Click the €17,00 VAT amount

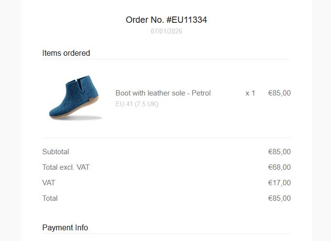tap(279, 183)
